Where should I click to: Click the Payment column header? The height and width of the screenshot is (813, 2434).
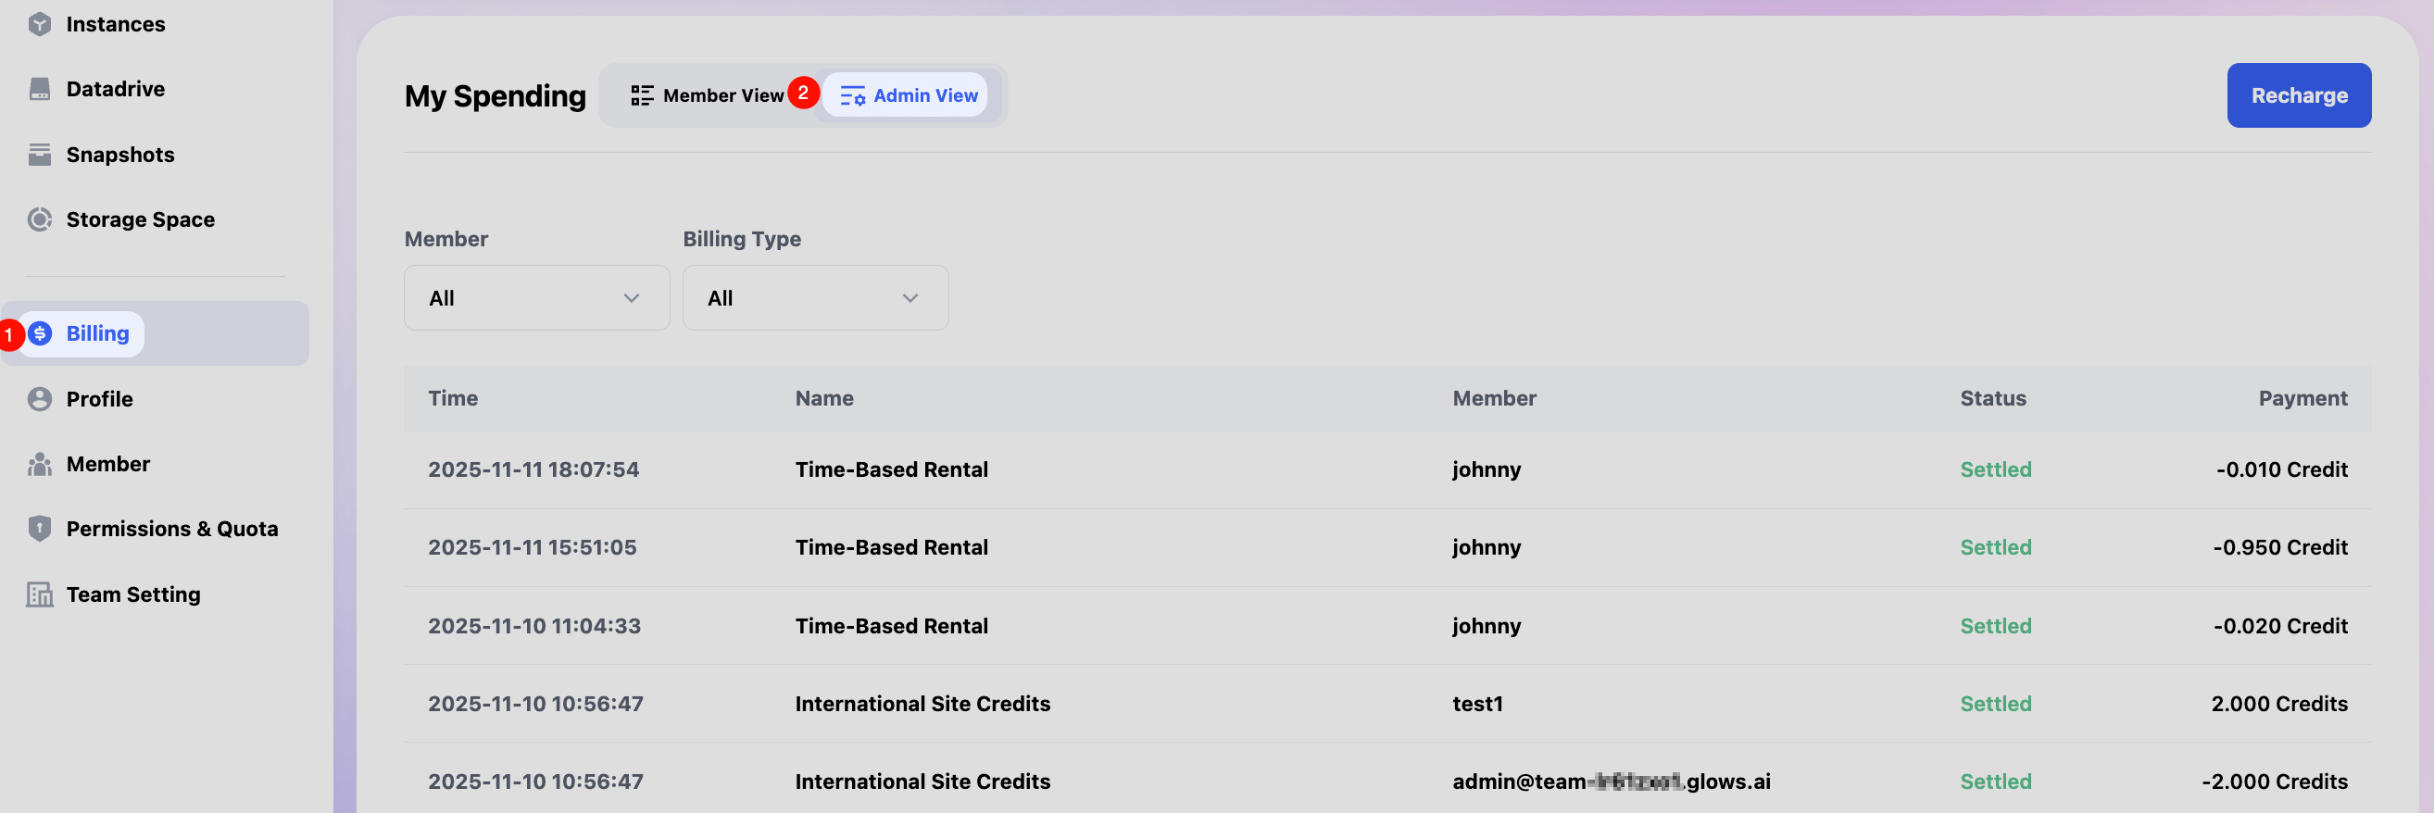pos(2302,398)
